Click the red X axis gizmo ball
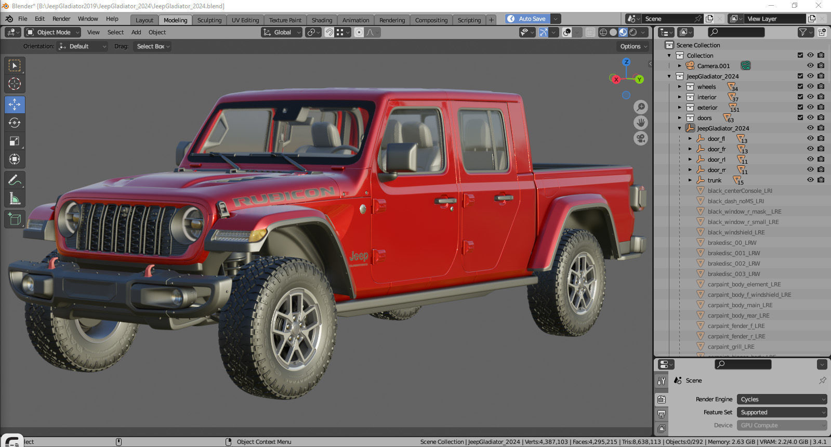The width and height of the screenshot is (831, 447). click(x=616, y=80)
